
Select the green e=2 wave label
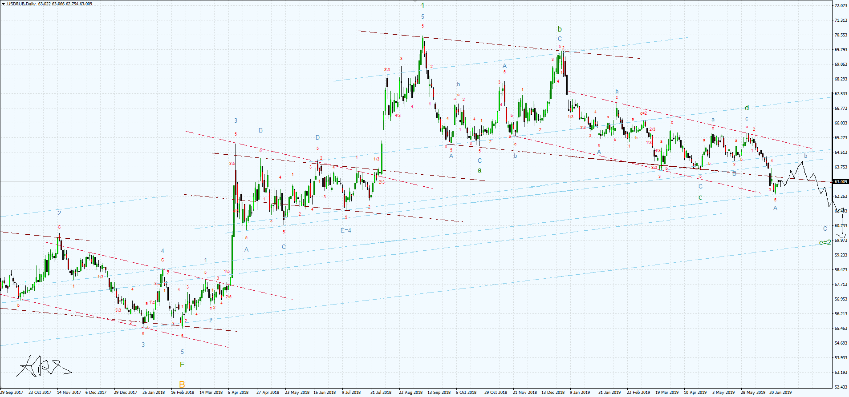point(825,243)
